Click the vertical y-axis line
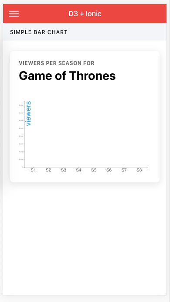170x302 pixels. pos(24,134)
